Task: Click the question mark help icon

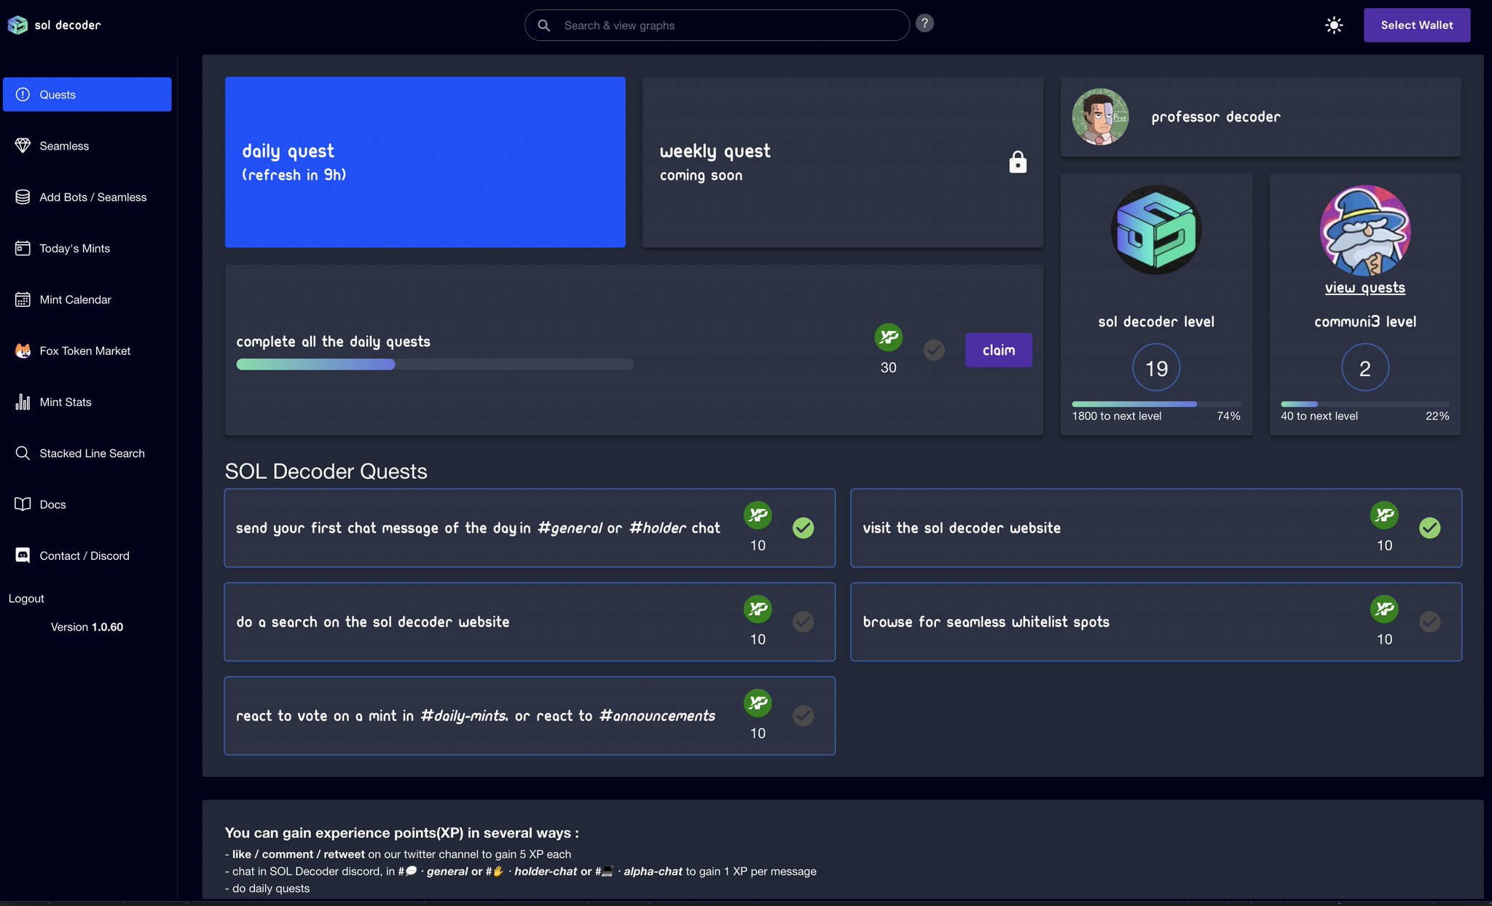Action: tap(924, 23)
